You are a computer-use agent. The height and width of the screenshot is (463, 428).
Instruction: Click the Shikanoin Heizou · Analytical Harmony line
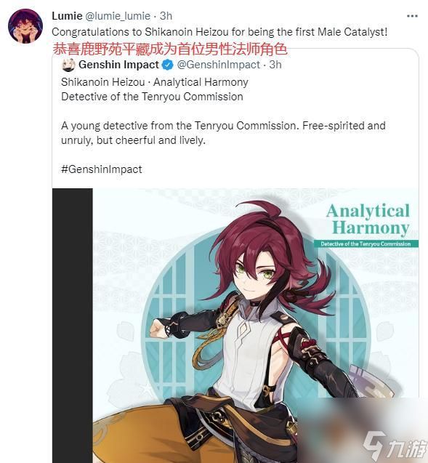(155, 82)
